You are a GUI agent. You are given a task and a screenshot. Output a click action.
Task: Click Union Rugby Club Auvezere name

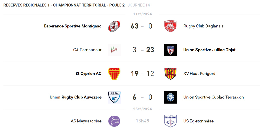pyautogui.click(x=76, y=97)
